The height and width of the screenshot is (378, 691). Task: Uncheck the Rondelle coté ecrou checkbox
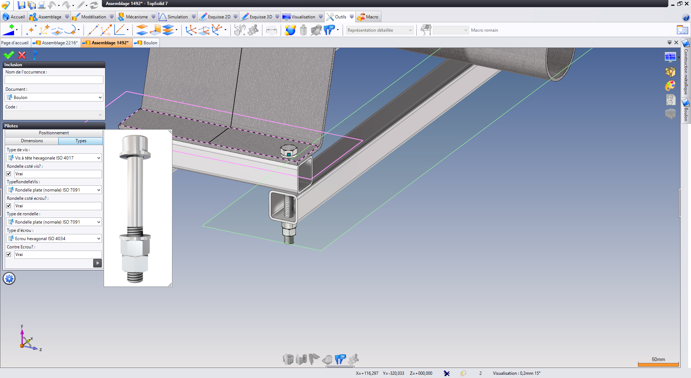[x=9, y=206]
